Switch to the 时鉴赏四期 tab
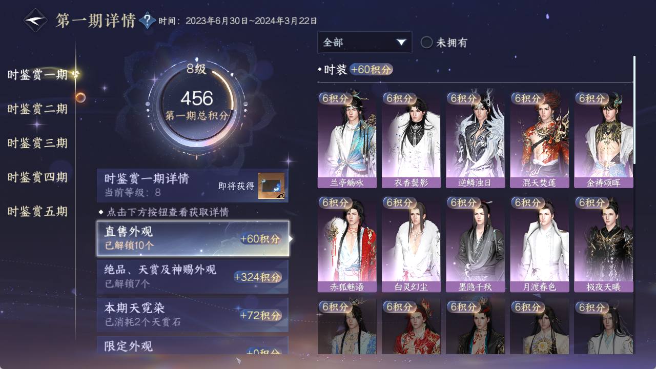Viewport: 656px width, 369px height. 37,177
